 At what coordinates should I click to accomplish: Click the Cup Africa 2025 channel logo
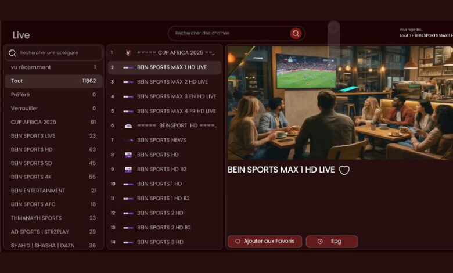coord(128,53)
